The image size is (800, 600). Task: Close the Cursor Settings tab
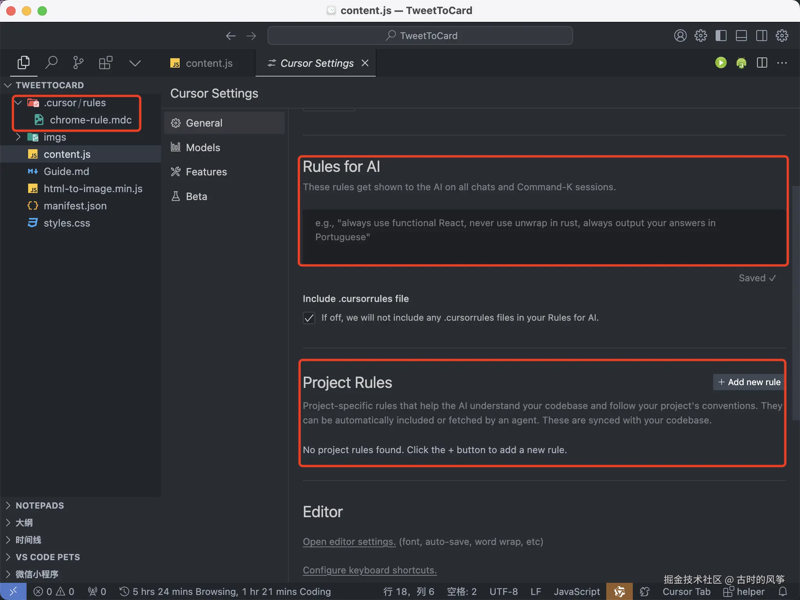pyautogui.click(x=365, y=63)
